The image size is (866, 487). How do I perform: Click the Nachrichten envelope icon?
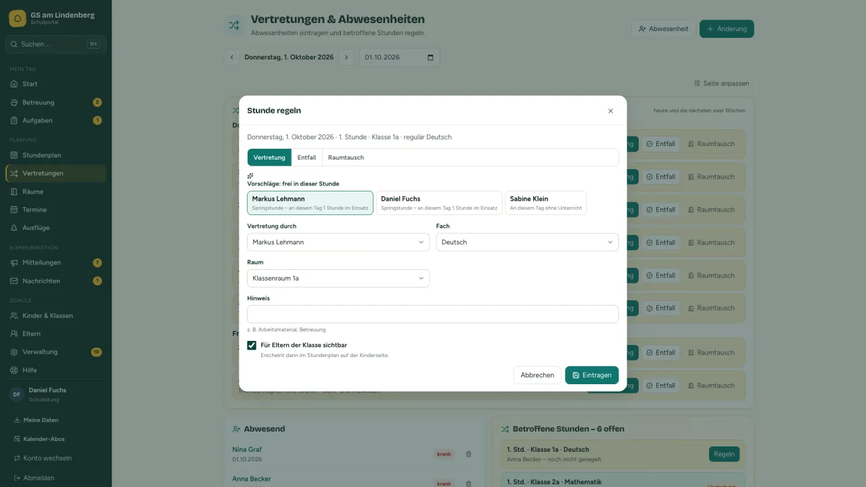[14, 281]
